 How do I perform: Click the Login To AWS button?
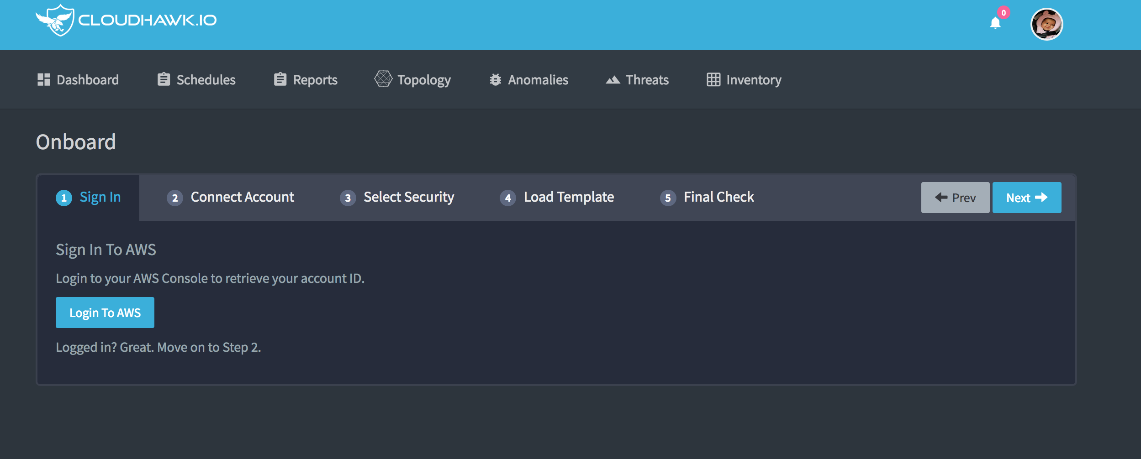tap(105, 312)
